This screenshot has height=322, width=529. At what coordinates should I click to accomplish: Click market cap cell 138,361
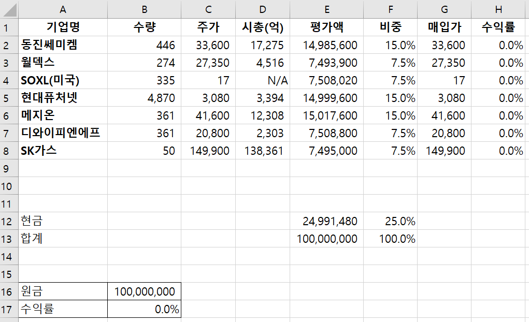[x=263, y=150]
